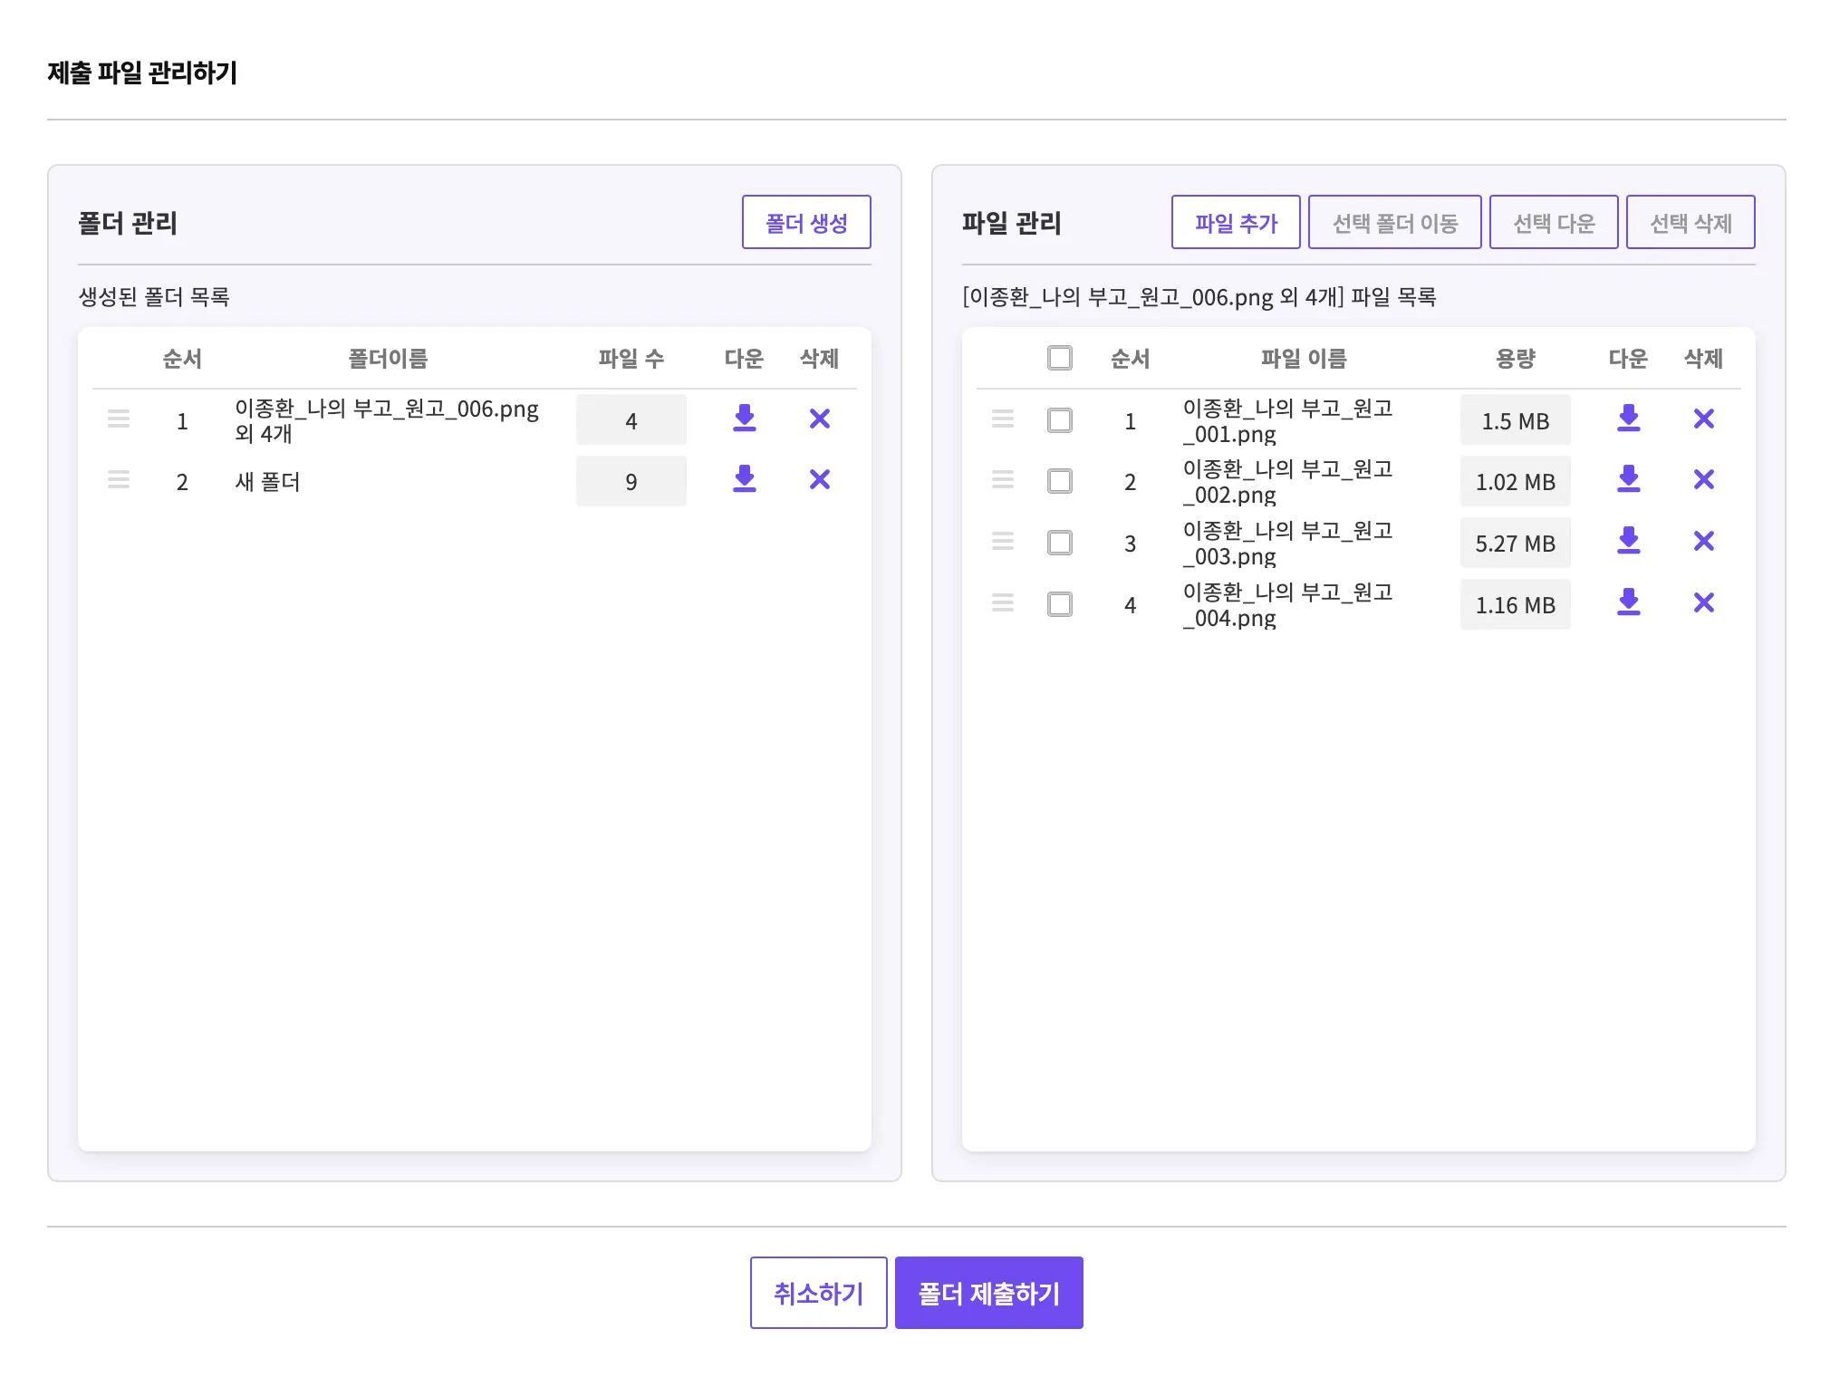This screenshot has width=1830, height=1377.
Task: Tick checkbox next to file 004.png
Action: pos(1059,604)
